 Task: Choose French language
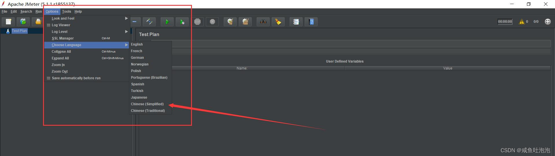pos(150,51)
